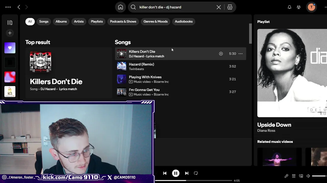Viewport: 327px width, 183px height.
Task: Play Killers Don't Die song thumbnail
Action: (122, 54)
